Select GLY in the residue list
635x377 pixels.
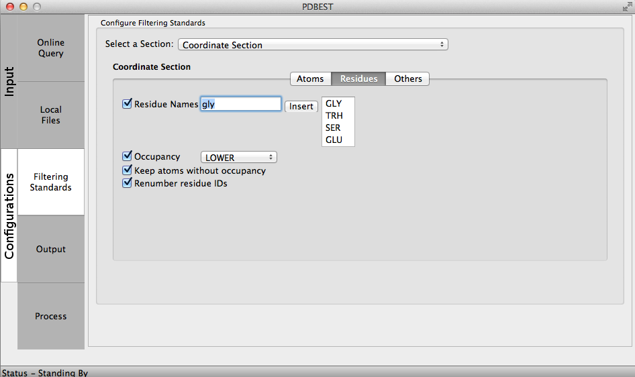coord(334,104)
